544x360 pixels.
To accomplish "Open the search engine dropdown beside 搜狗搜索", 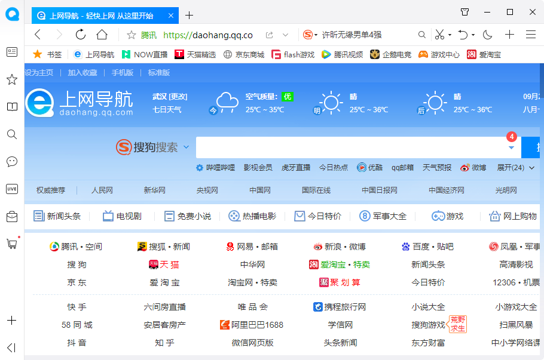I will tap(186, 146).
